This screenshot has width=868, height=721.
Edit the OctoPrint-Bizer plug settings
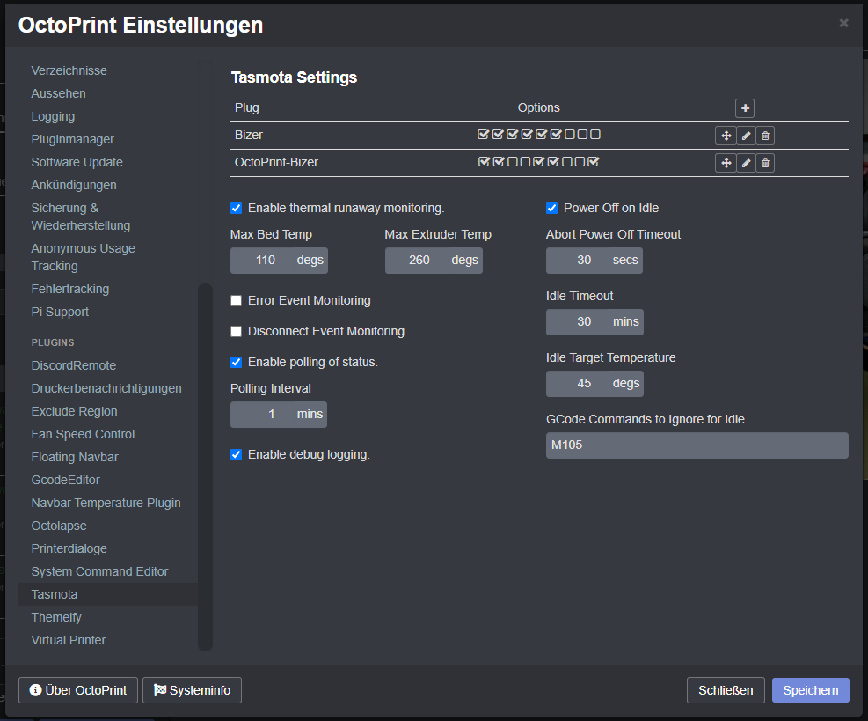coord(745,162)
